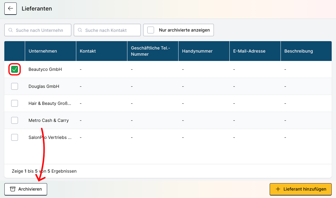The image size is (336, 198).
Task: Uncheck the Beautyco GmbH checkbox
Action: pos(15,69)
